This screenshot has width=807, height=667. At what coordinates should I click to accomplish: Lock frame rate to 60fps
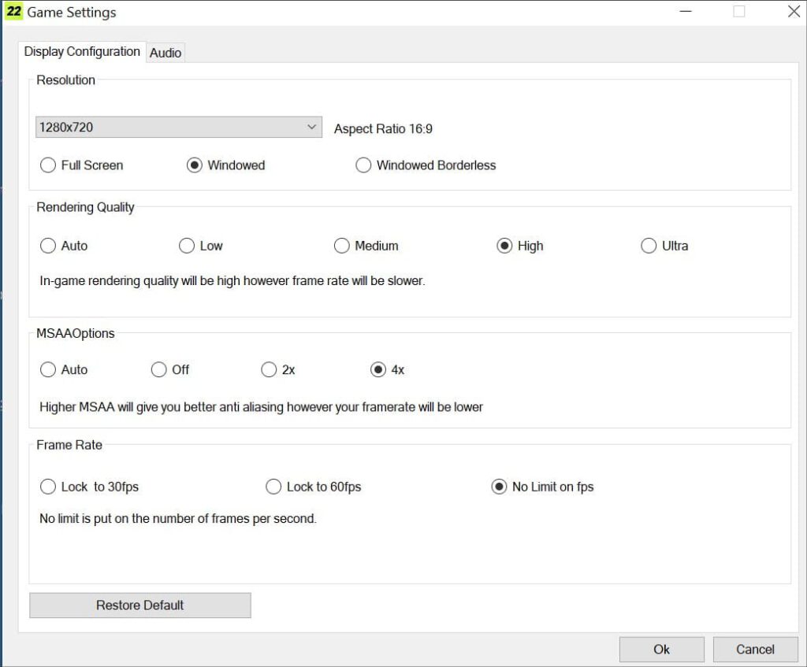click(273, 487)
